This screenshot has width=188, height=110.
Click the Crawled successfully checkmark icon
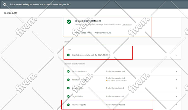(68, 55)
